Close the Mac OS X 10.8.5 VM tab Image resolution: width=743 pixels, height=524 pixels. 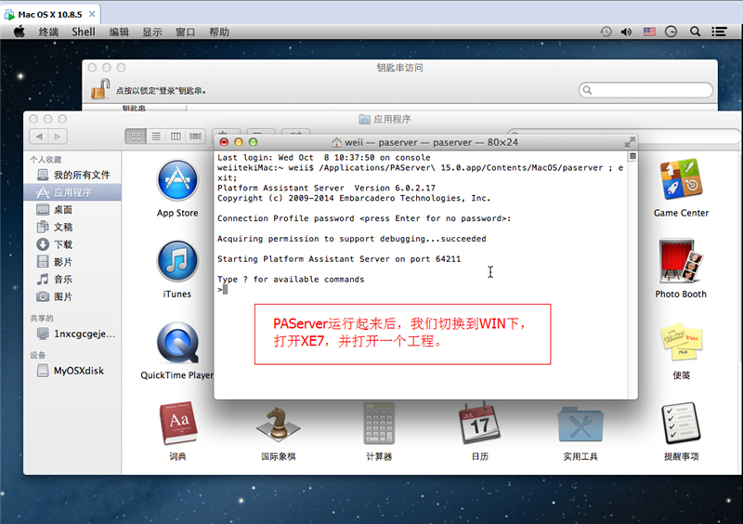(x=92, y=14)
